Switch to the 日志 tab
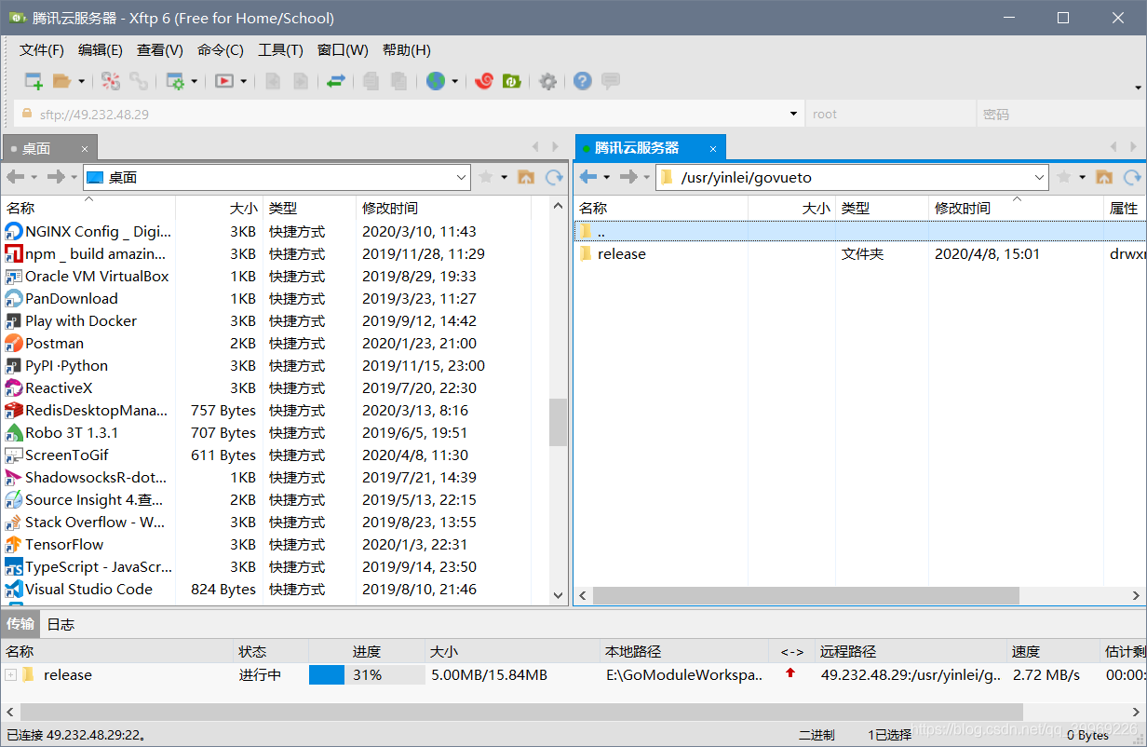This screenshot has width=1147, height=747. tap(61, 624)
